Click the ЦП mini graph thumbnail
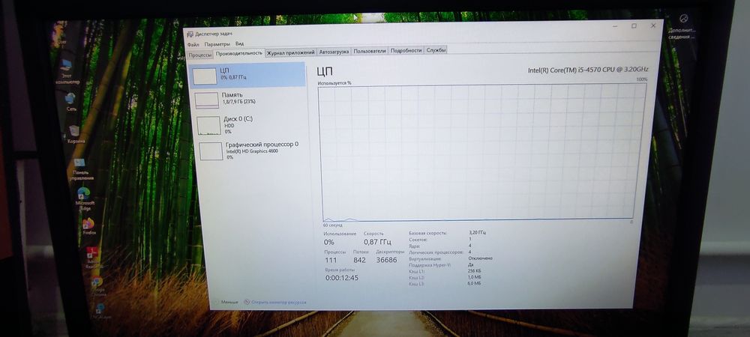The width and height of the screenshot is (750, 337). pos(205,76)
